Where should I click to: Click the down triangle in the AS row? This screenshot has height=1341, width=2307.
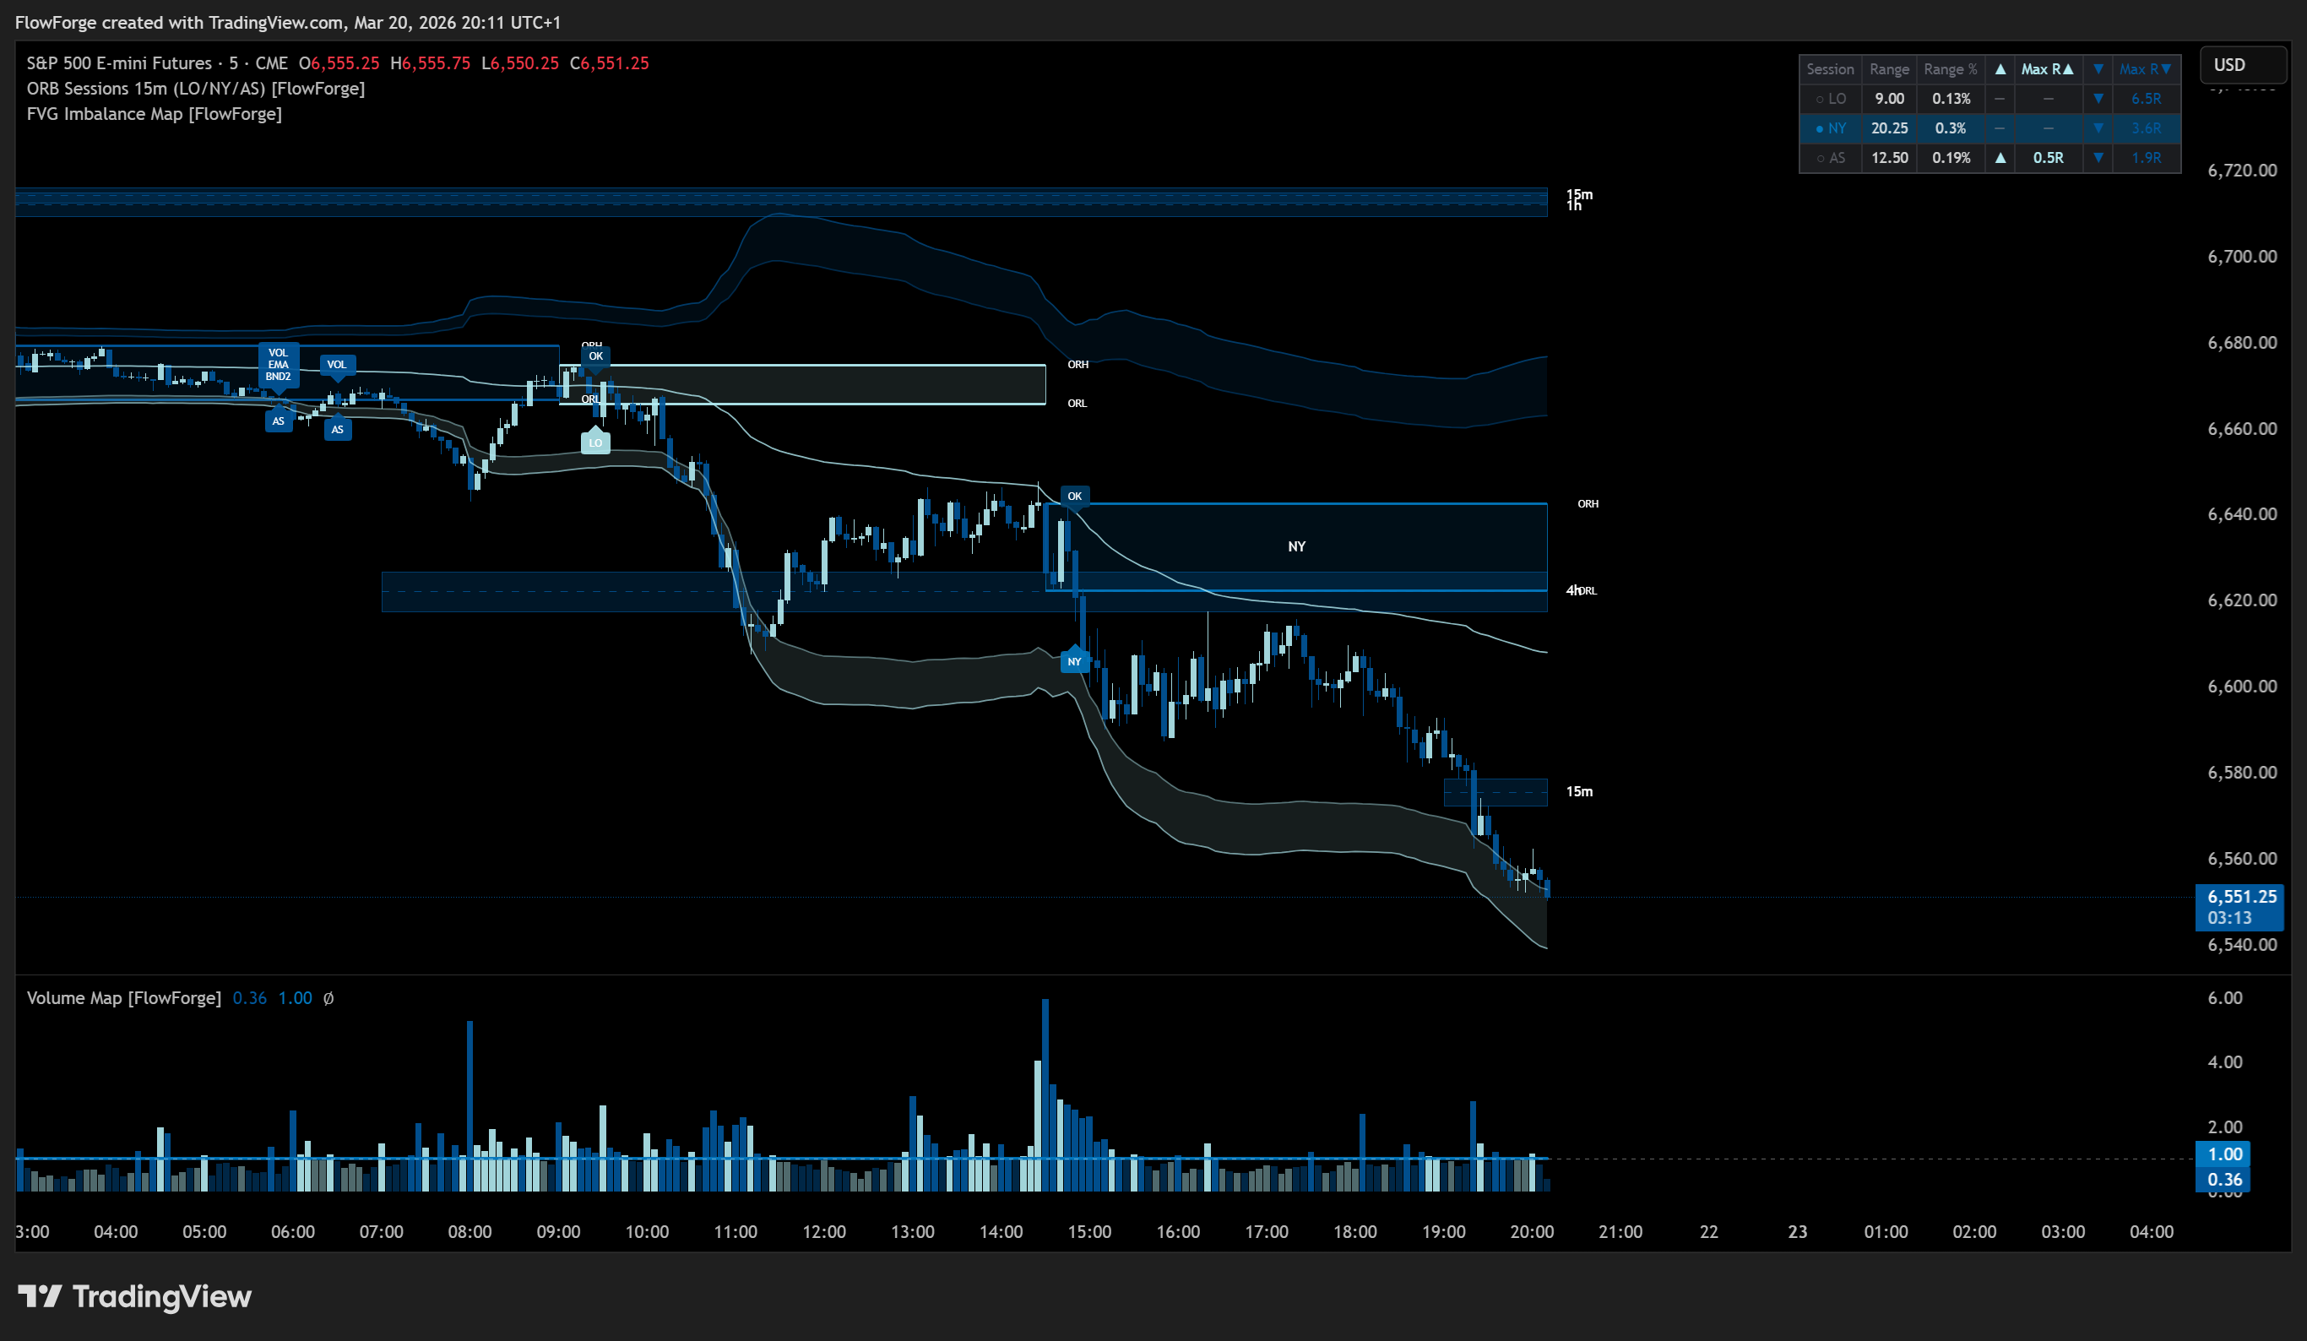2098,157
